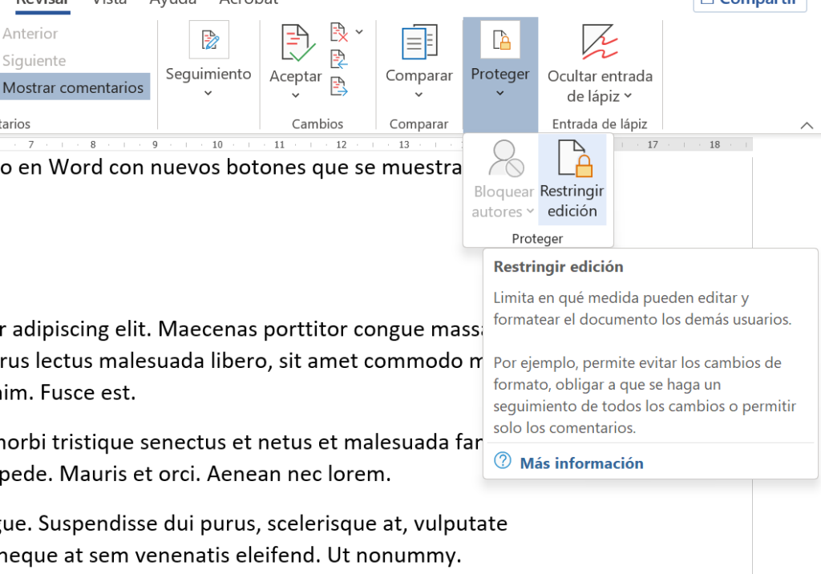The width and height of the screenshot is (821, 574).
Task: Toggle Mostrar comentarios
Action: (x=74, y=88)
